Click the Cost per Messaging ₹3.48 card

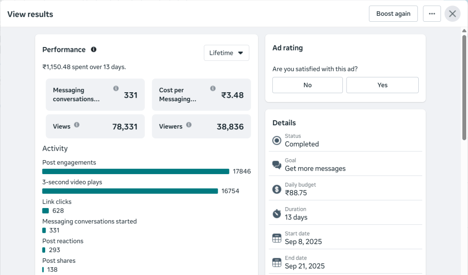click(201, 95)
